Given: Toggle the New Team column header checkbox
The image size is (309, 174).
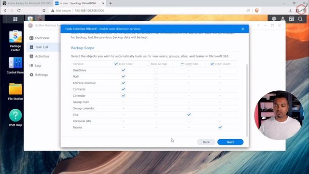Looking at the screenshot, I should pos(212,64).
